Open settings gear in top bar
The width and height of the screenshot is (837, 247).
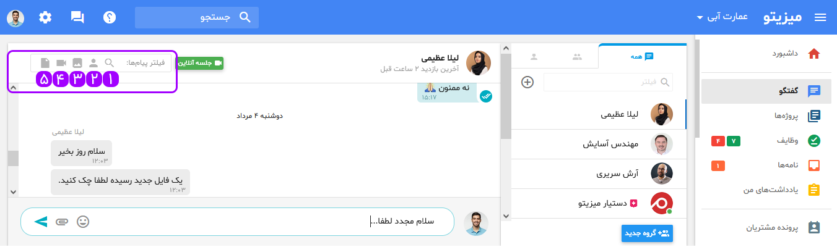[x=45, y=17]
